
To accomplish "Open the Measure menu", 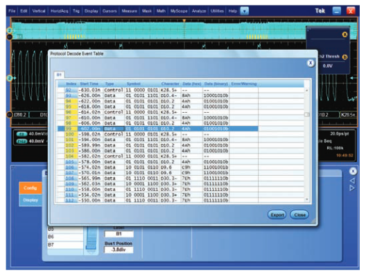I will click(x=130, y=11).
